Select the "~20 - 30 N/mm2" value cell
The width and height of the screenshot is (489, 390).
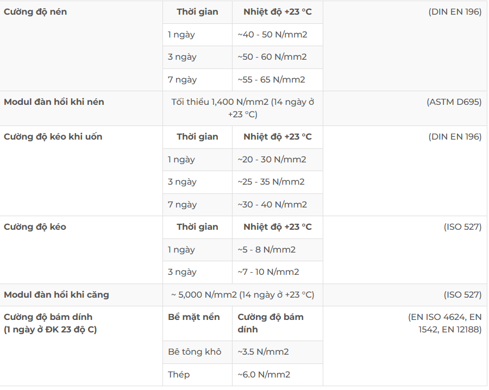[x=272, y=160]
